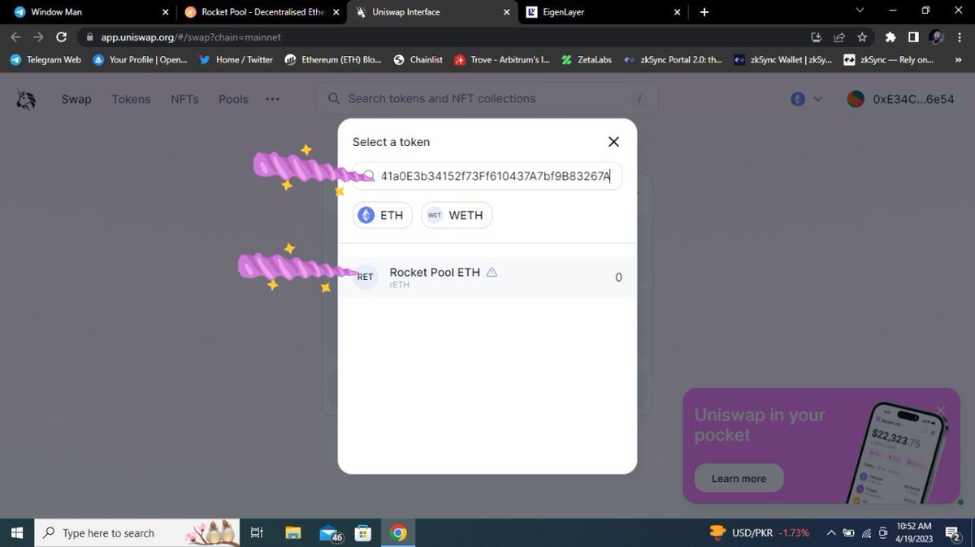Toggle the browser side panel
Screen dimensions: 975x547
(x=913, y=37)
